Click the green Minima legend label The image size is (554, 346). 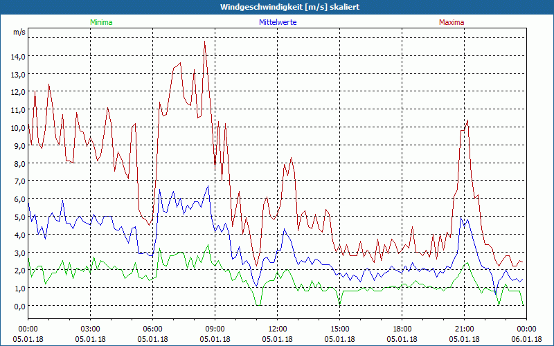[101, 22]
